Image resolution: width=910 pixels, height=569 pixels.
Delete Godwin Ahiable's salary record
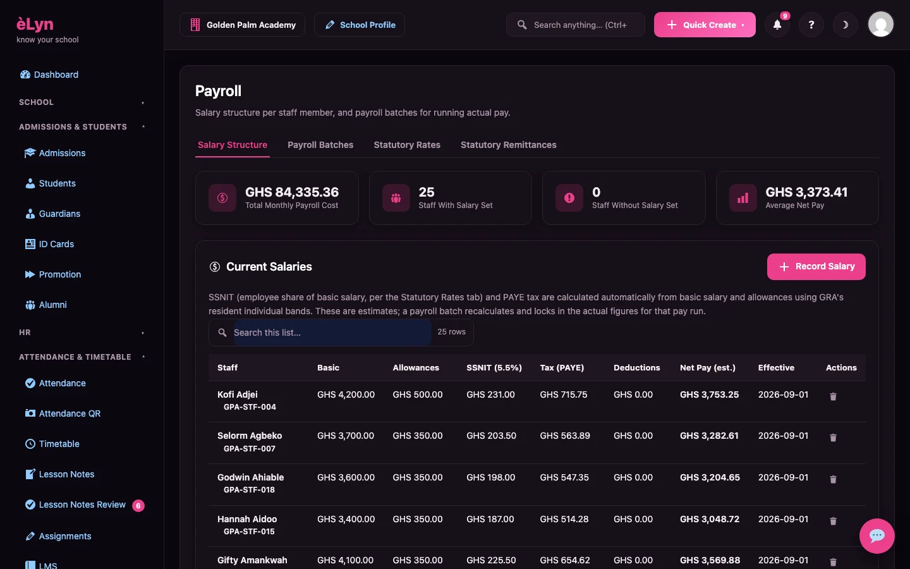coord(833,479)
